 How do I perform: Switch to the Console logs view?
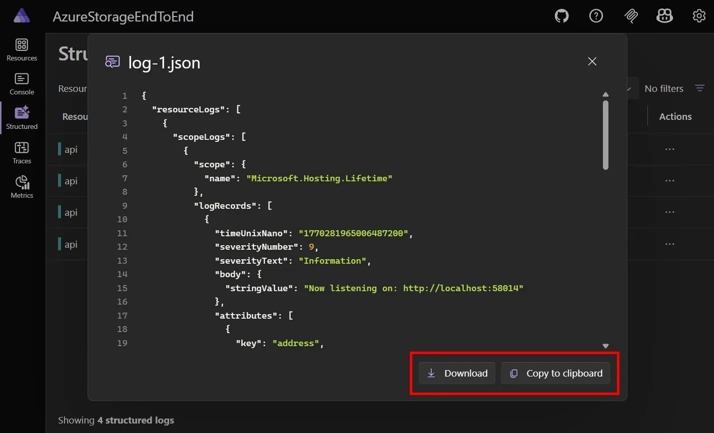[x=22, y=83]
